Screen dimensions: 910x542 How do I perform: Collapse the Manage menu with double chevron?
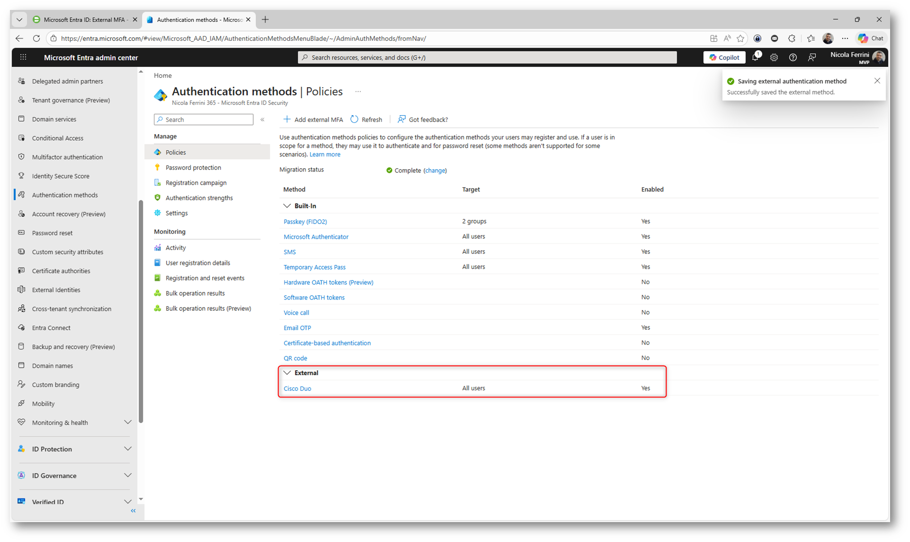(x=263, y=120)
